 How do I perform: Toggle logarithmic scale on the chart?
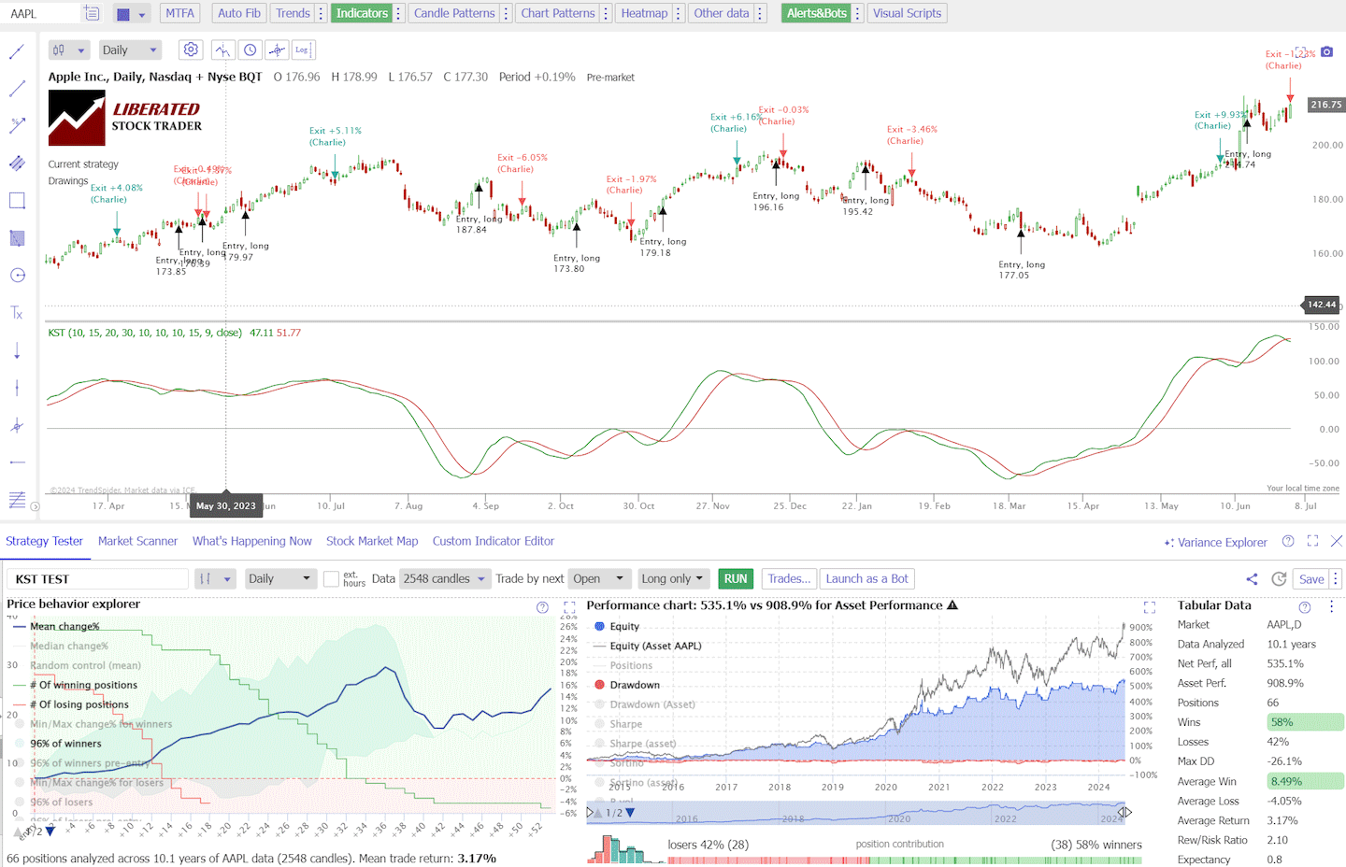click(303, 49)
